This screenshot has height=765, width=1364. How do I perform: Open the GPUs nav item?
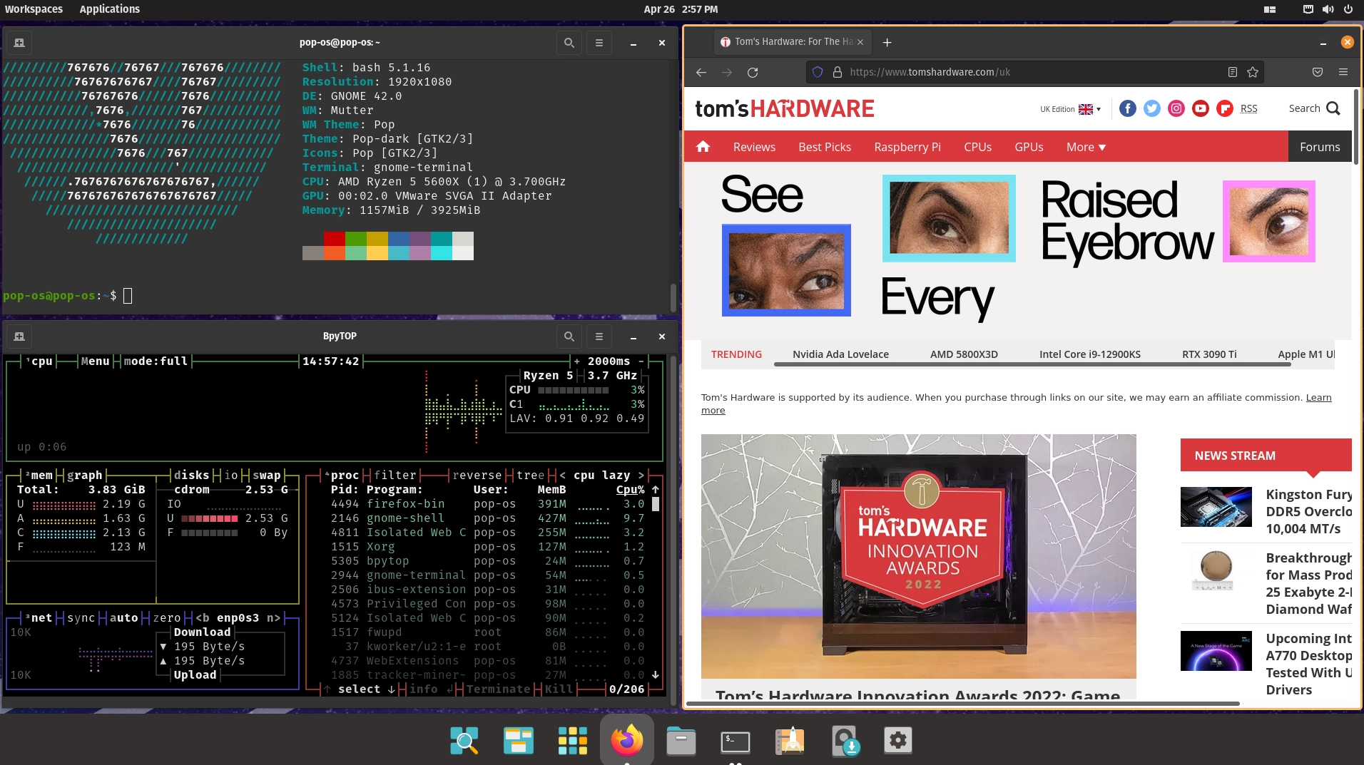tap(1029, 147)
